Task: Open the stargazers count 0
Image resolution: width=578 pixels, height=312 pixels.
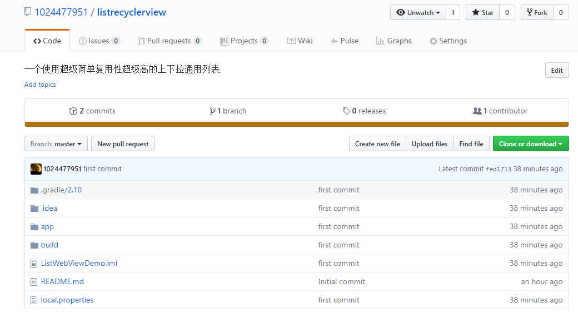Action: [x=507, y=13]
